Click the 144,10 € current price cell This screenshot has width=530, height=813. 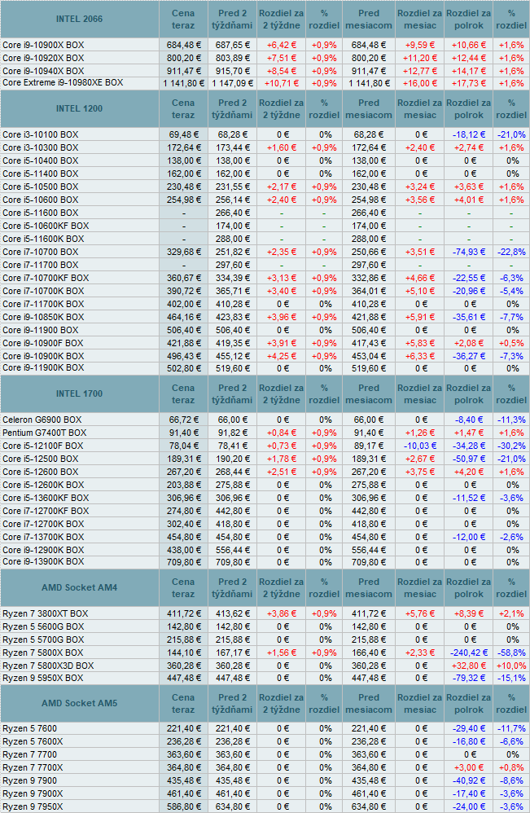pos(183,653)
